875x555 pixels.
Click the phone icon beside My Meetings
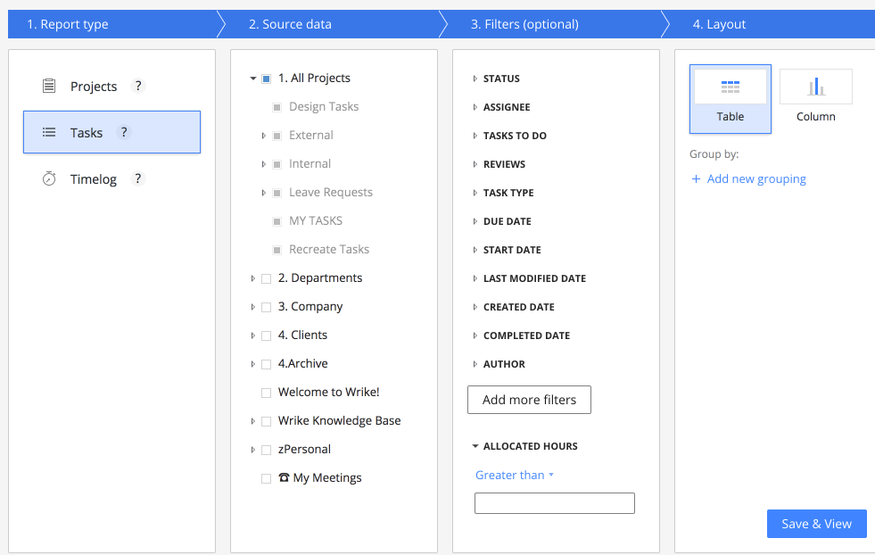284,478
